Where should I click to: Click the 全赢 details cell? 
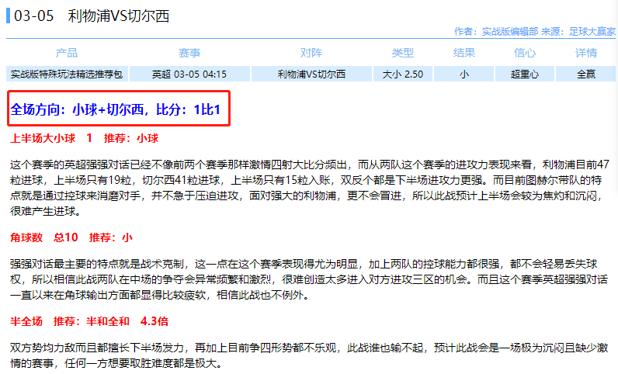point(586,74)
